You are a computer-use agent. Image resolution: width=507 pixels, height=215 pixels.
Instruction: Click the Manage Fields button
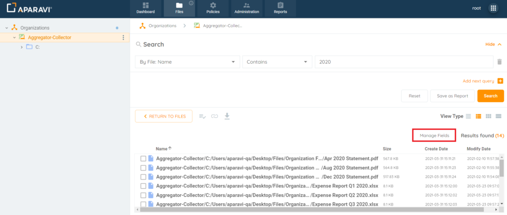pos(434,135)
